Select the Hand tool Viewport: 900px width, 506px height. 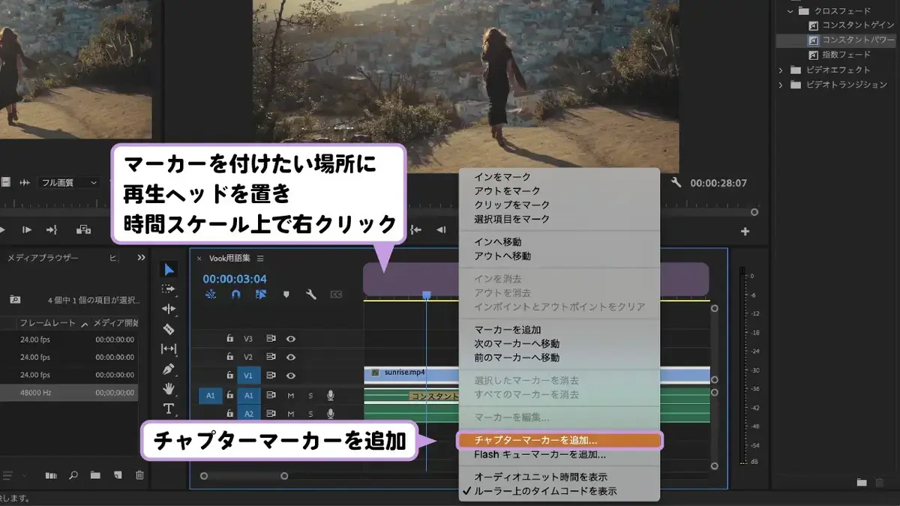[x=169, y=388]
